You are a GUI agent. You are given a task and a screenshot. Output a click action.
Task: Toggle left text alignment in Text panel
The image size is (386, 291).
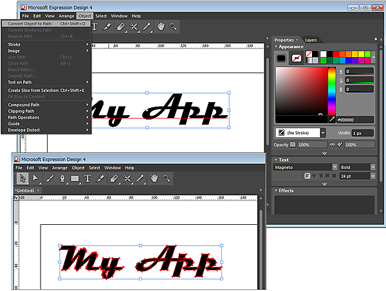coord(308,175)
